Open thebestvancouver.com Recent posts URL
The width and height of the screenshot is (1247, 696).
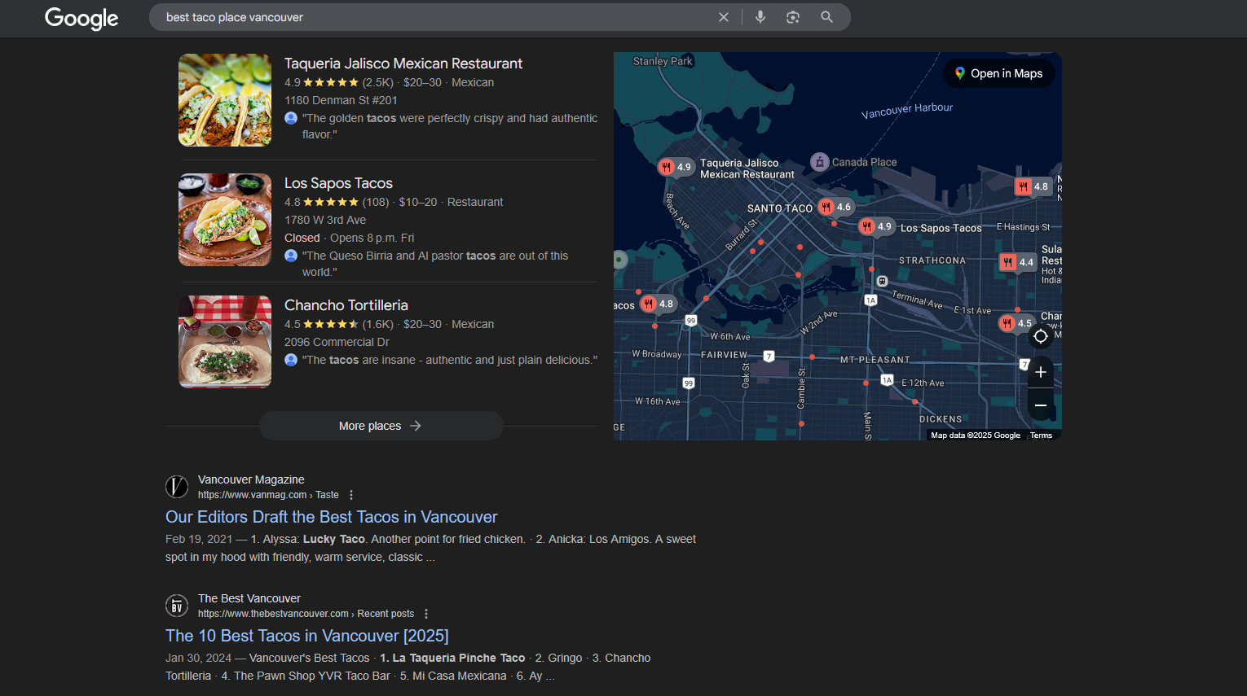306,614
